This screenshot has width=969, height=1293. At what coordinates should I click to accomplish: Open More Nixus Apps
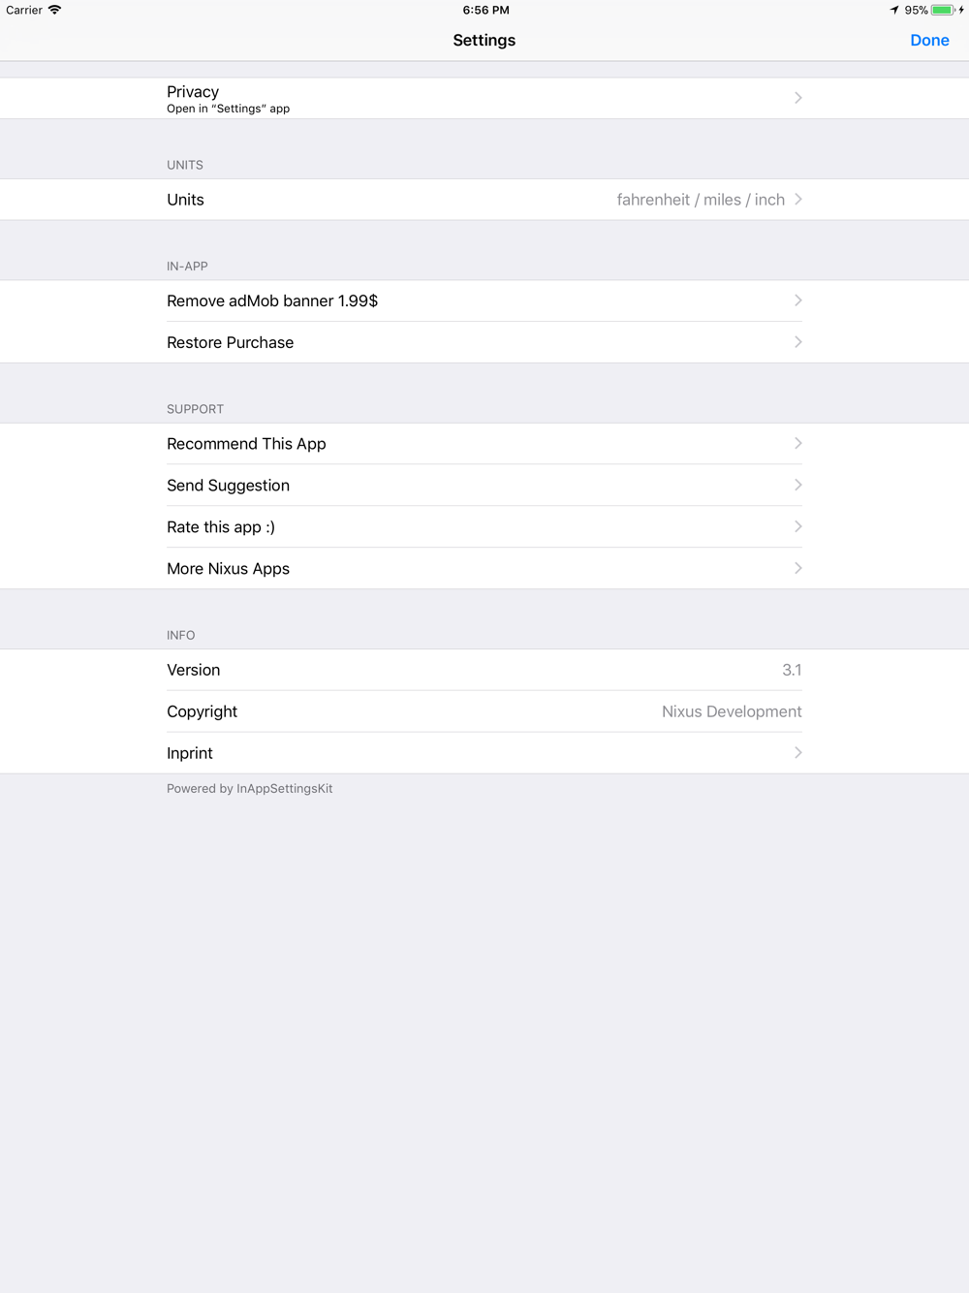click(484, 569)
